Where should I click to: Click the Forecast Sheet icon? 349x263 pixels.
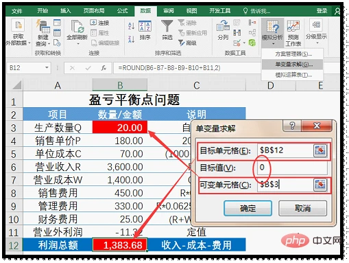pos(293,26)
